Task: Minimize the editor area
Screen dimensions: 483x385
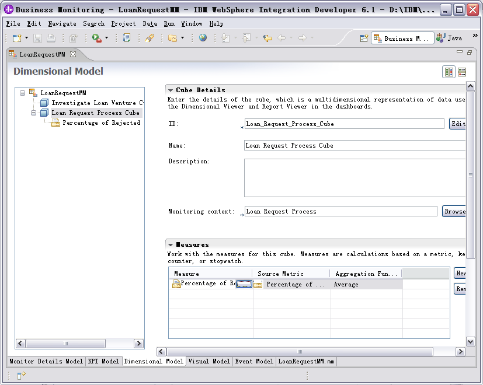Action: click(460, 52)
